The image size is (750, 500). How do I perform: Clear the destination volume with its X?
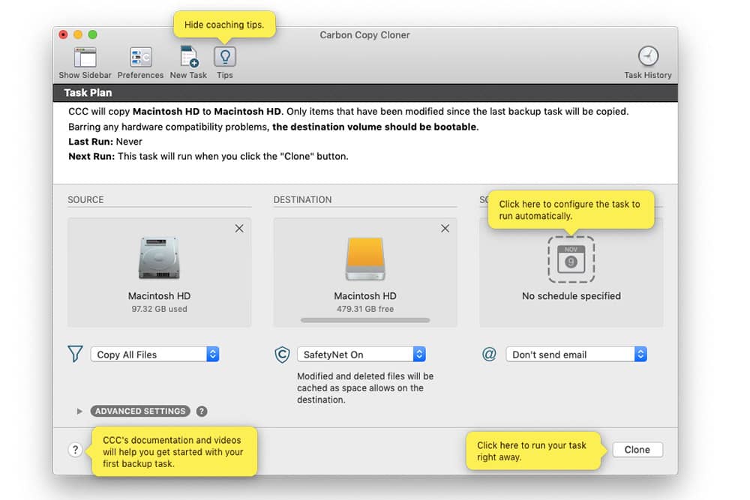click(445, 229)
